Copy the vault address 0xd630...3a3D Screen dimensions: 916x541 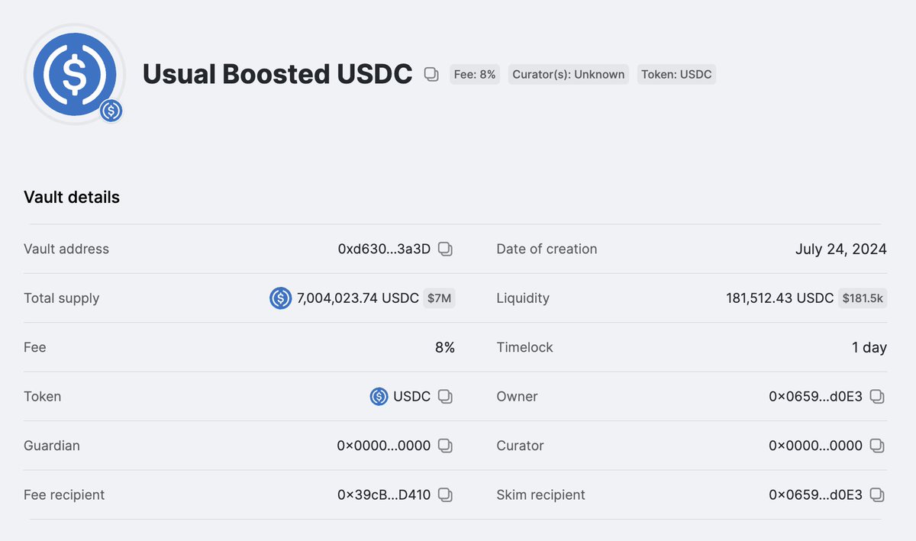coord(446,249)
